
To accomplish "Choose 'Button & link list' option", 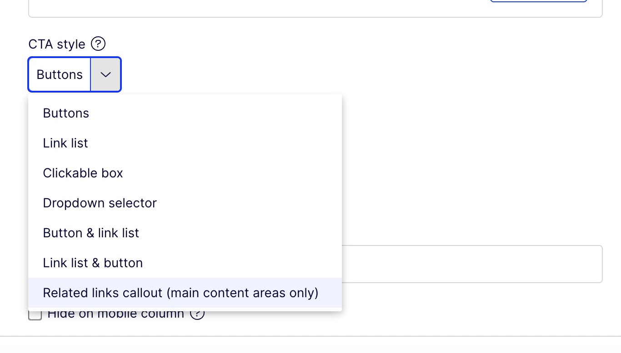I will coord(91,233).
